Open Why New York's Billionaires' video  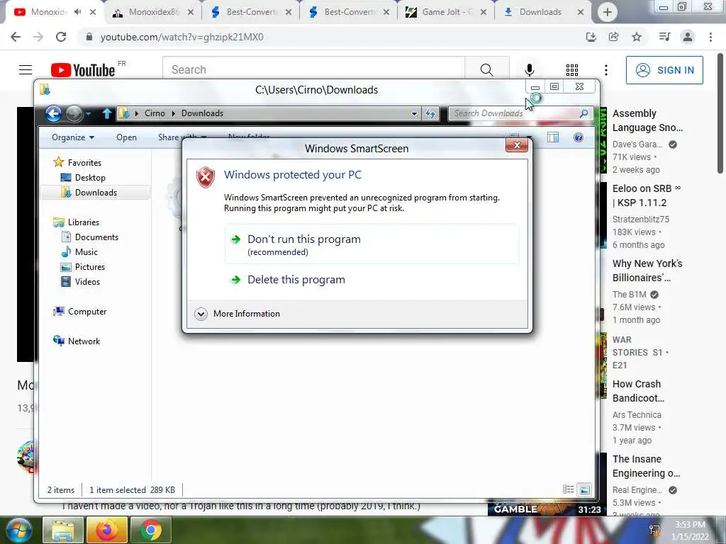point(647,271)
